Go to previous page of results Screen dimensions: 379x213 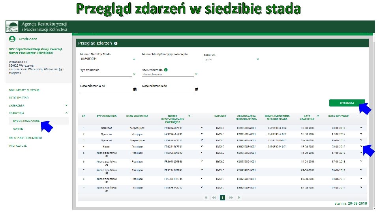[214, 198]
